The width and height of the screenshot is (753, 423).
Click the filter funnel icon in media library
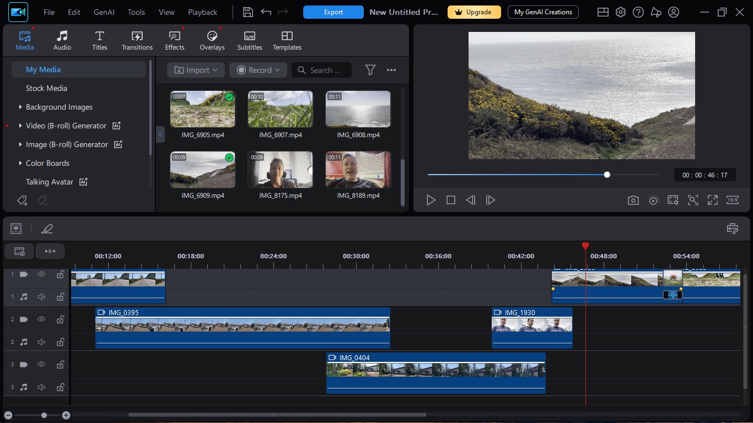[370, 70]
